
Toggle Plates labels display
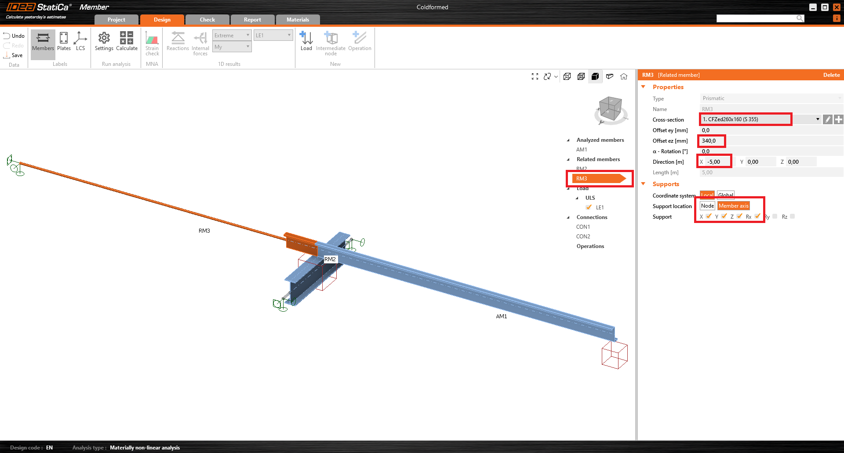[x=64, y=42]
